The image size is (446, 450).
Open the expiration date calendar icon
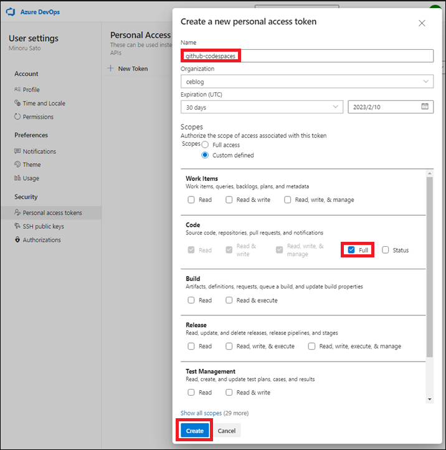[425, 107]
